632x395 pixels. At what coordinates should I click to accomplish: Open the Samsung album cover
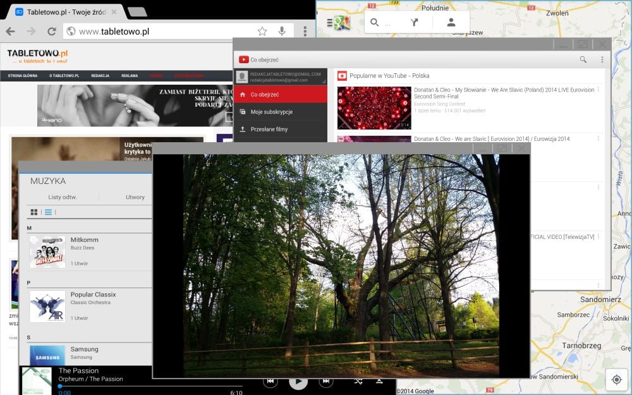click(x=47, y=355)
